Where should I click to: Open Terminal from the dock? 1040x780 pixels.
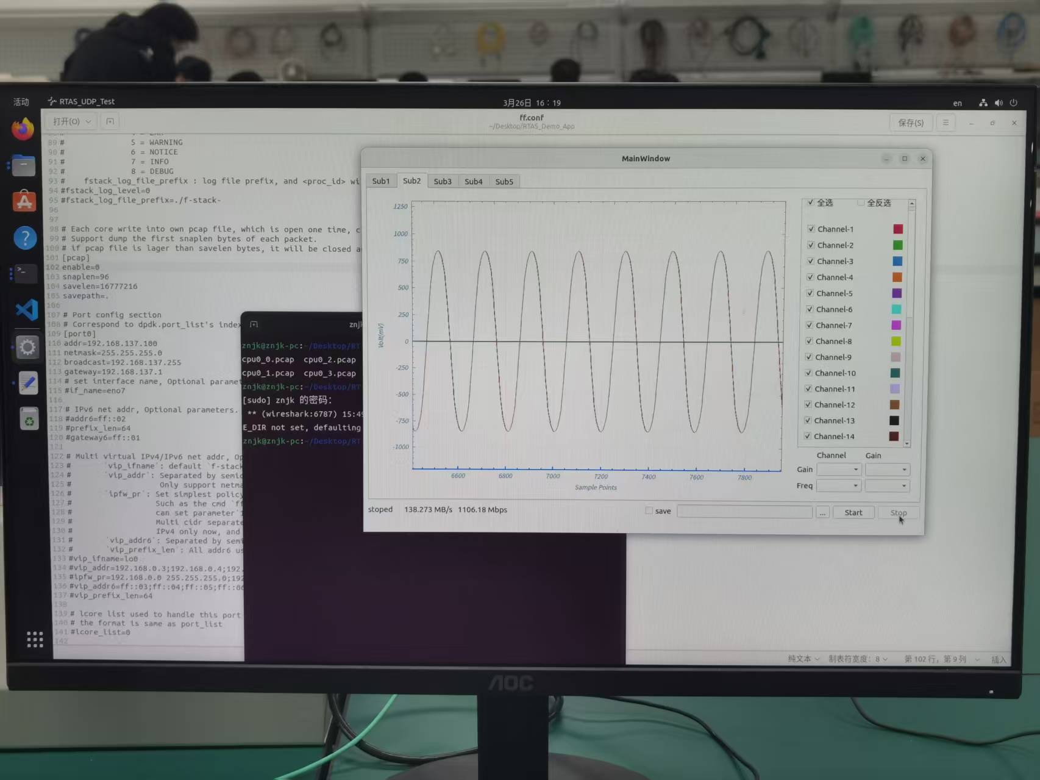click(26, 273)
